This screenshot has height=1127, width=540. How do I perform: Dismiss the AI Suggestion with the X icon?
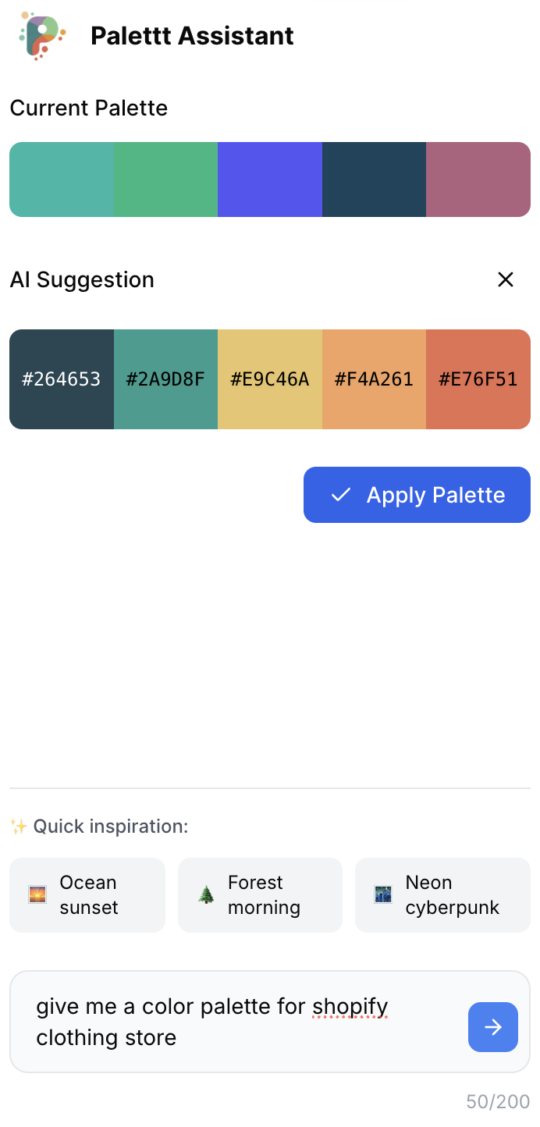506,279
